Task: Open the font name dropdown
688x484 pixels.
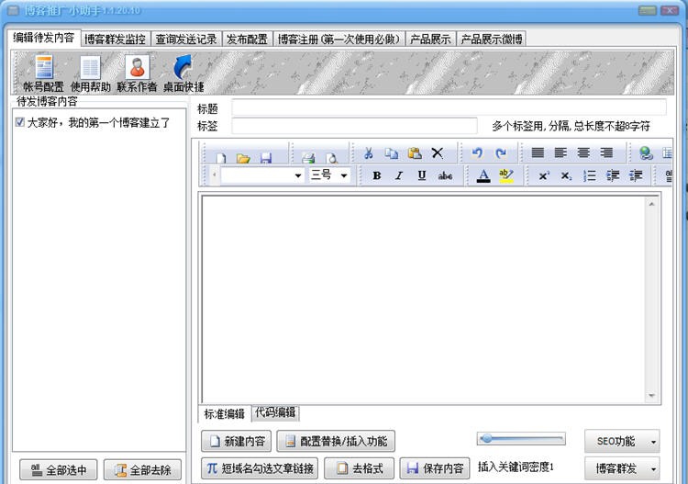Action: 298,175
